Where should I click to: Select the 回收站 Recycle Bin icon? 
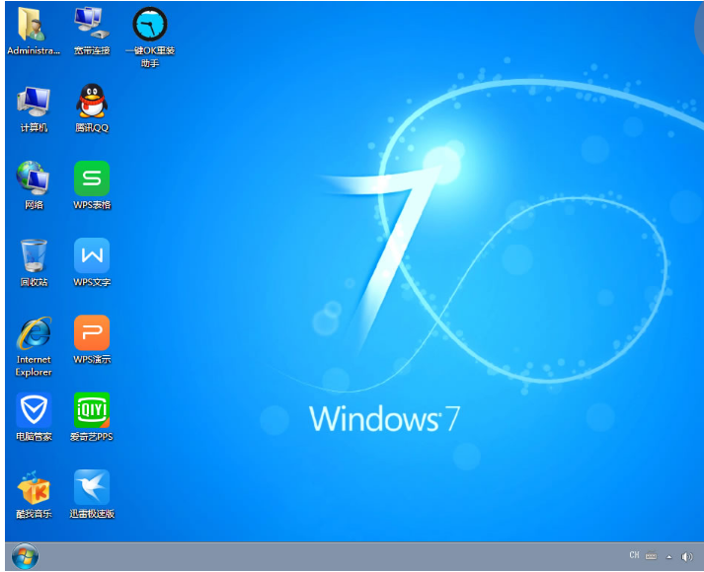(33, 255)
